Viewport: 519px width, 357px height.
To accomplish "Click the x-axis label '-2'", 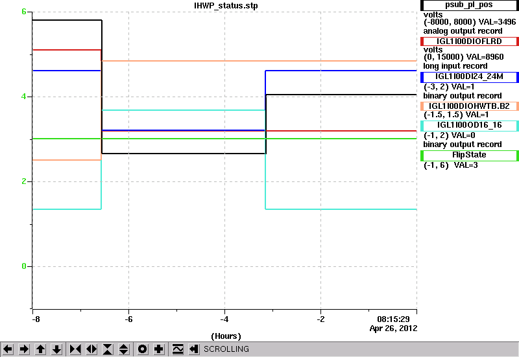I will 320,319.
